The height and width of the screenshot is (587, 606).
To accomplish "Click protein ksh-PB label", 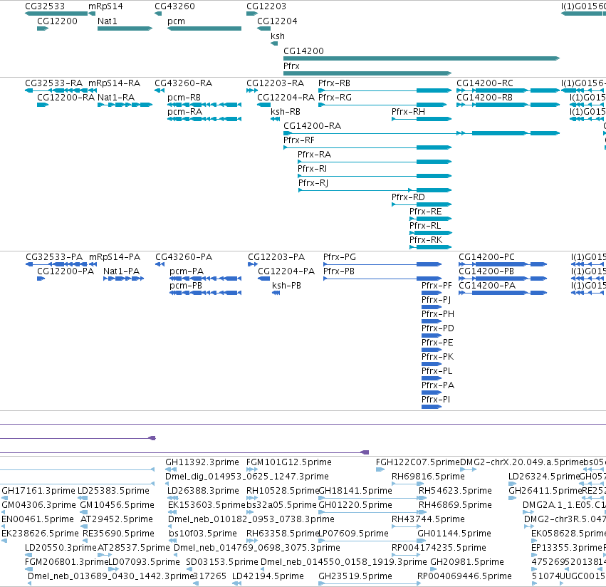I will tap(286, 286).
